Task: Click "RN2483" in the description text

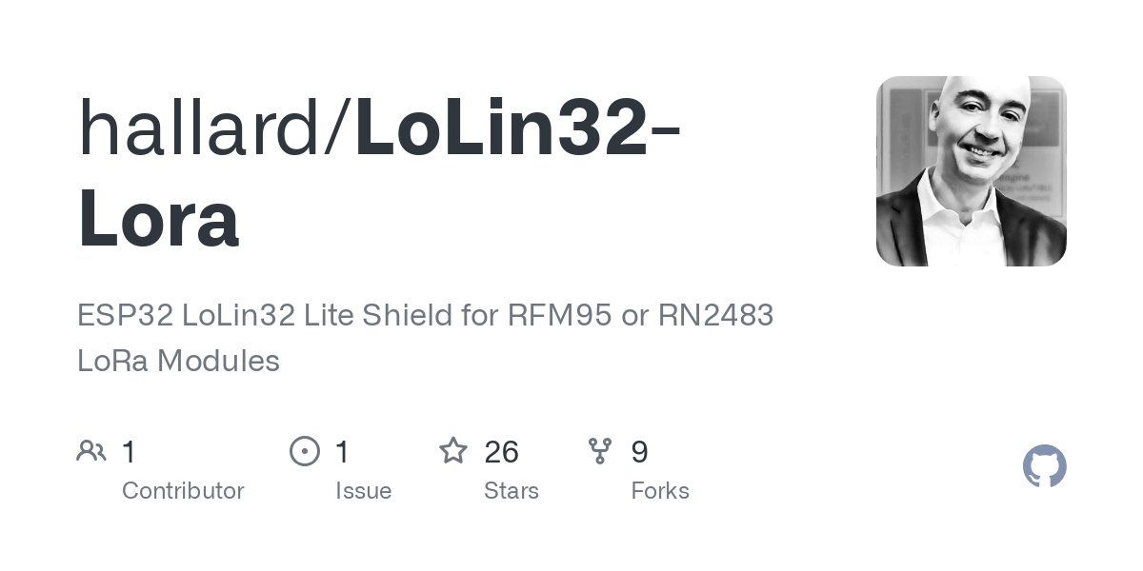Action: coord(715,315)
